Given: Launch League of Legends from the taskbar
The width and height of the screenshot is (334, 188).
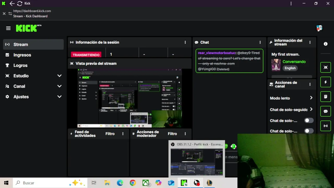Looking at the screenshot, I should point(210,183).
